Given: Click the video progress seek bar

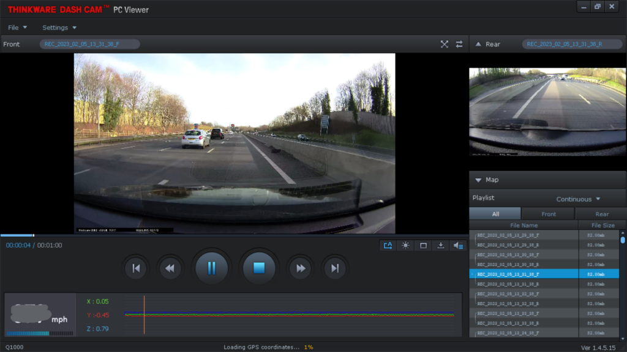Looking at the screenshot, I should click(235, 235).
